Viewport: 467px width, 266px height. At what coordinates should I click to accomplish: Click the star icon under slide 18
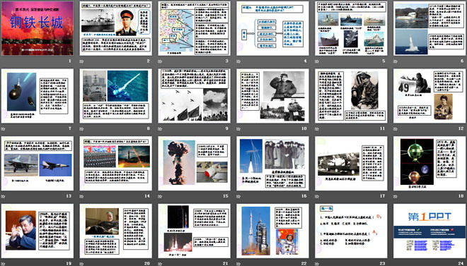click(x=396, y=196)
